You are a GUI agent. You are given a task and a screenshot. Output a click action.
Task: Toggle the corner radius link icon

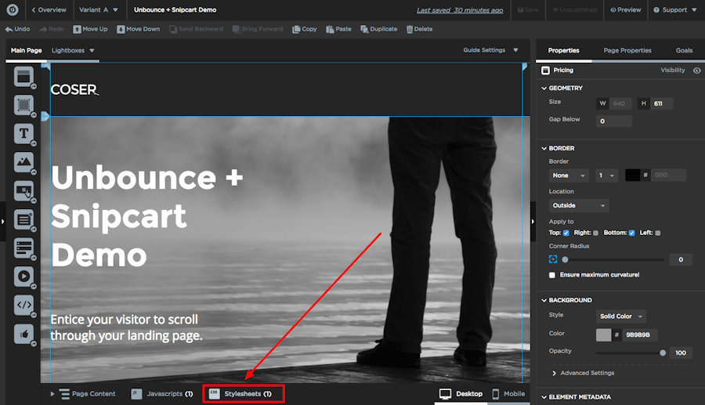coord(553,259)
